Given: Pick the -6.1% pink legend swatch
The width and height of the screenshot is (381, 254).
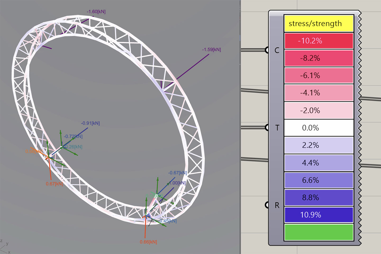Looking at the screenshot, I should coord(319,76).
